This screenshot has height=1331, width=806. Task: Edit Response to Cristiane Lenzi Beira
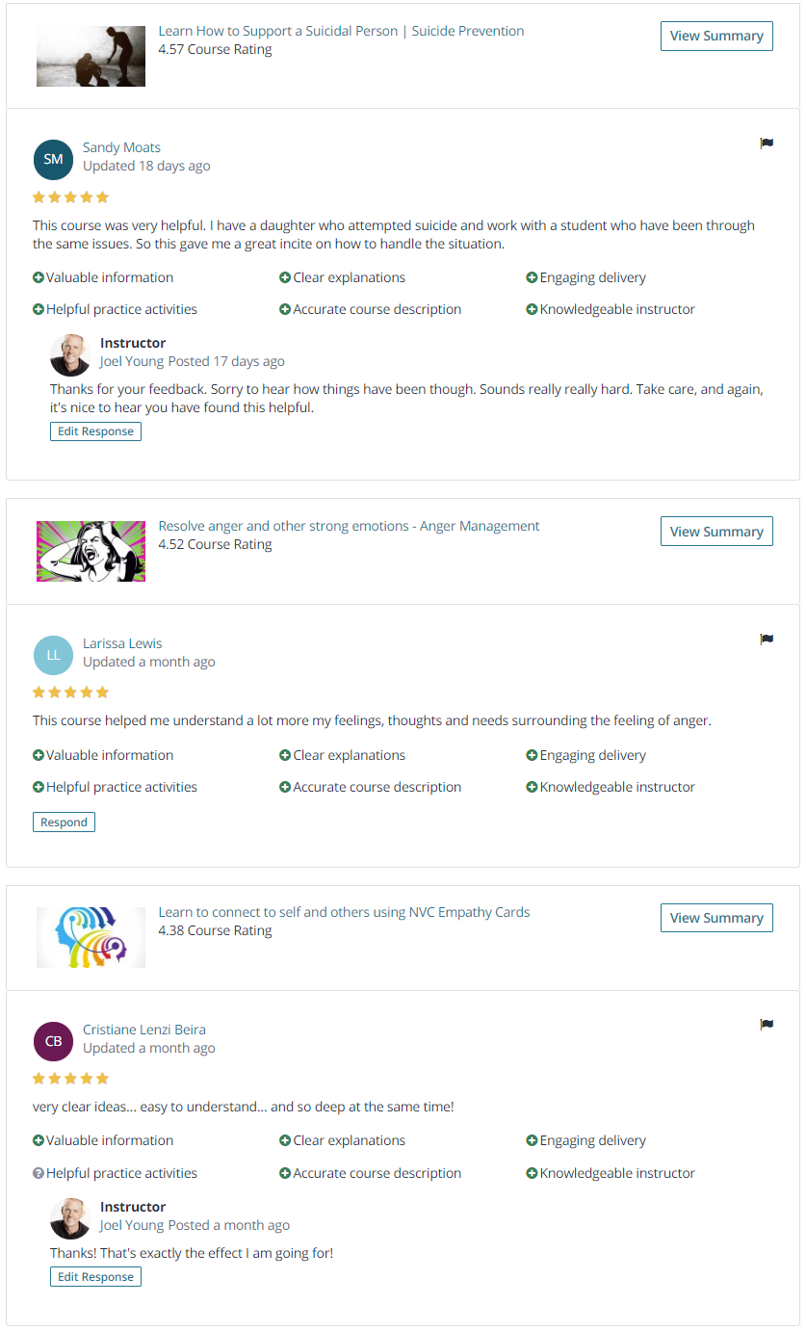coord(95,1277)
